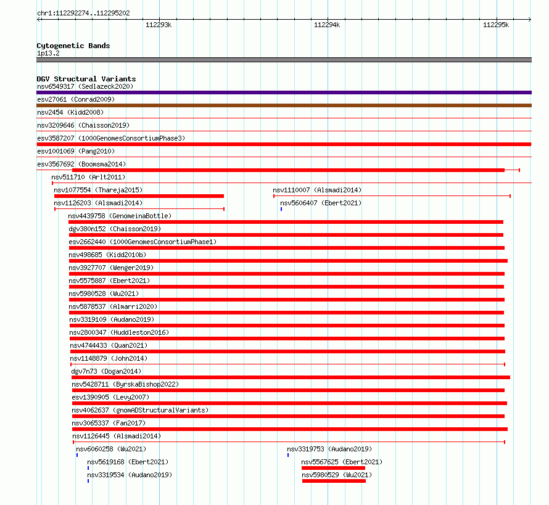Select nsv3319534 (Audano2019) label

130,475
